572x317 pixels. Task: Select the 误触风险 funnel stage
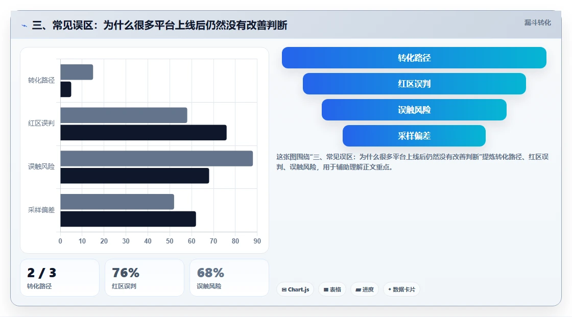414,110
